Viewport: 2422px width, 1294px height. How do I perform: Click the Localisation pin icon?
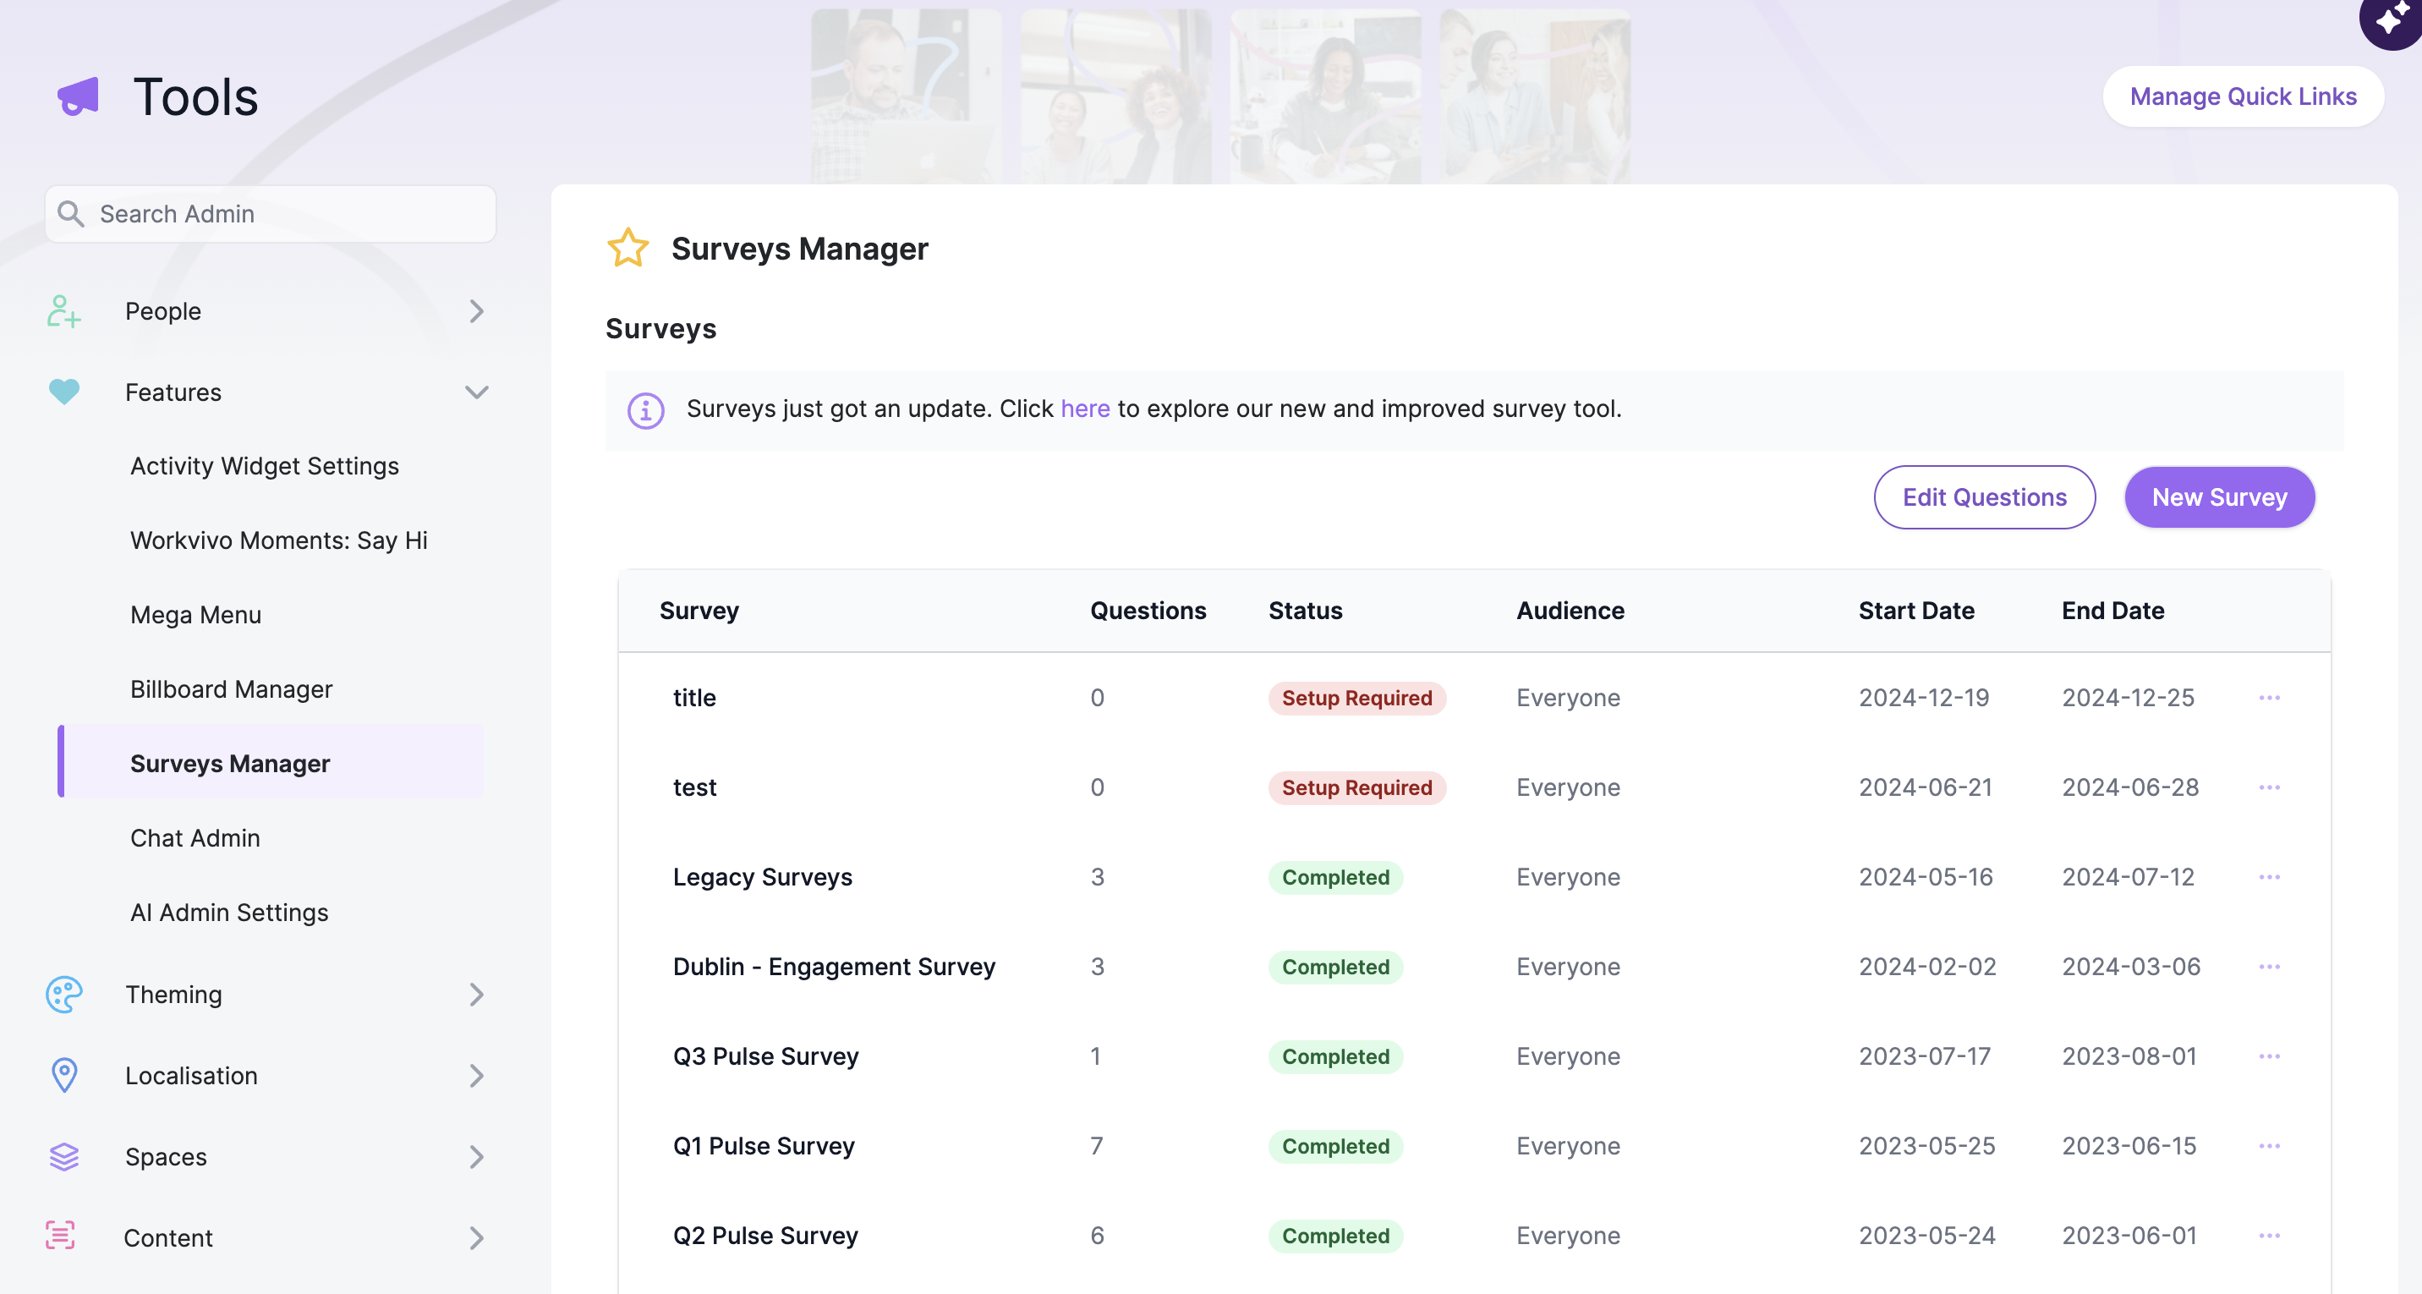pos(64,1076)
